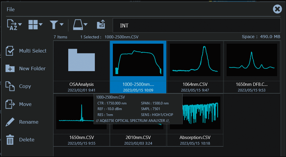Open the sort A-Z dropdown
The width and height of the screenshot is (286, 157).
click(14, 25)
